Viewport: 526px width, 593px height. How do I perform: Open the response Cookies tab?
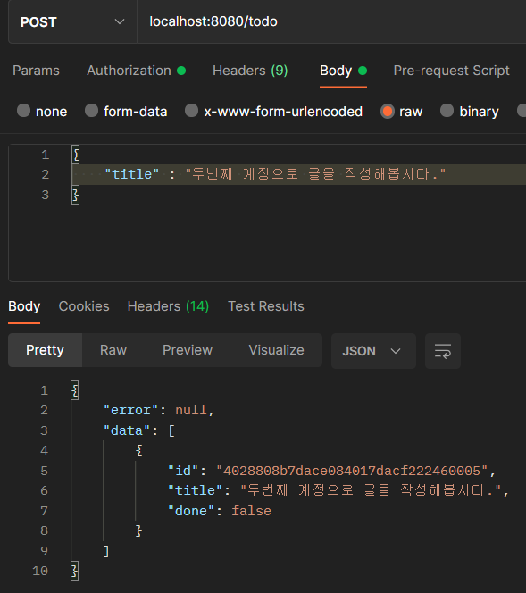tap(84, 306)
